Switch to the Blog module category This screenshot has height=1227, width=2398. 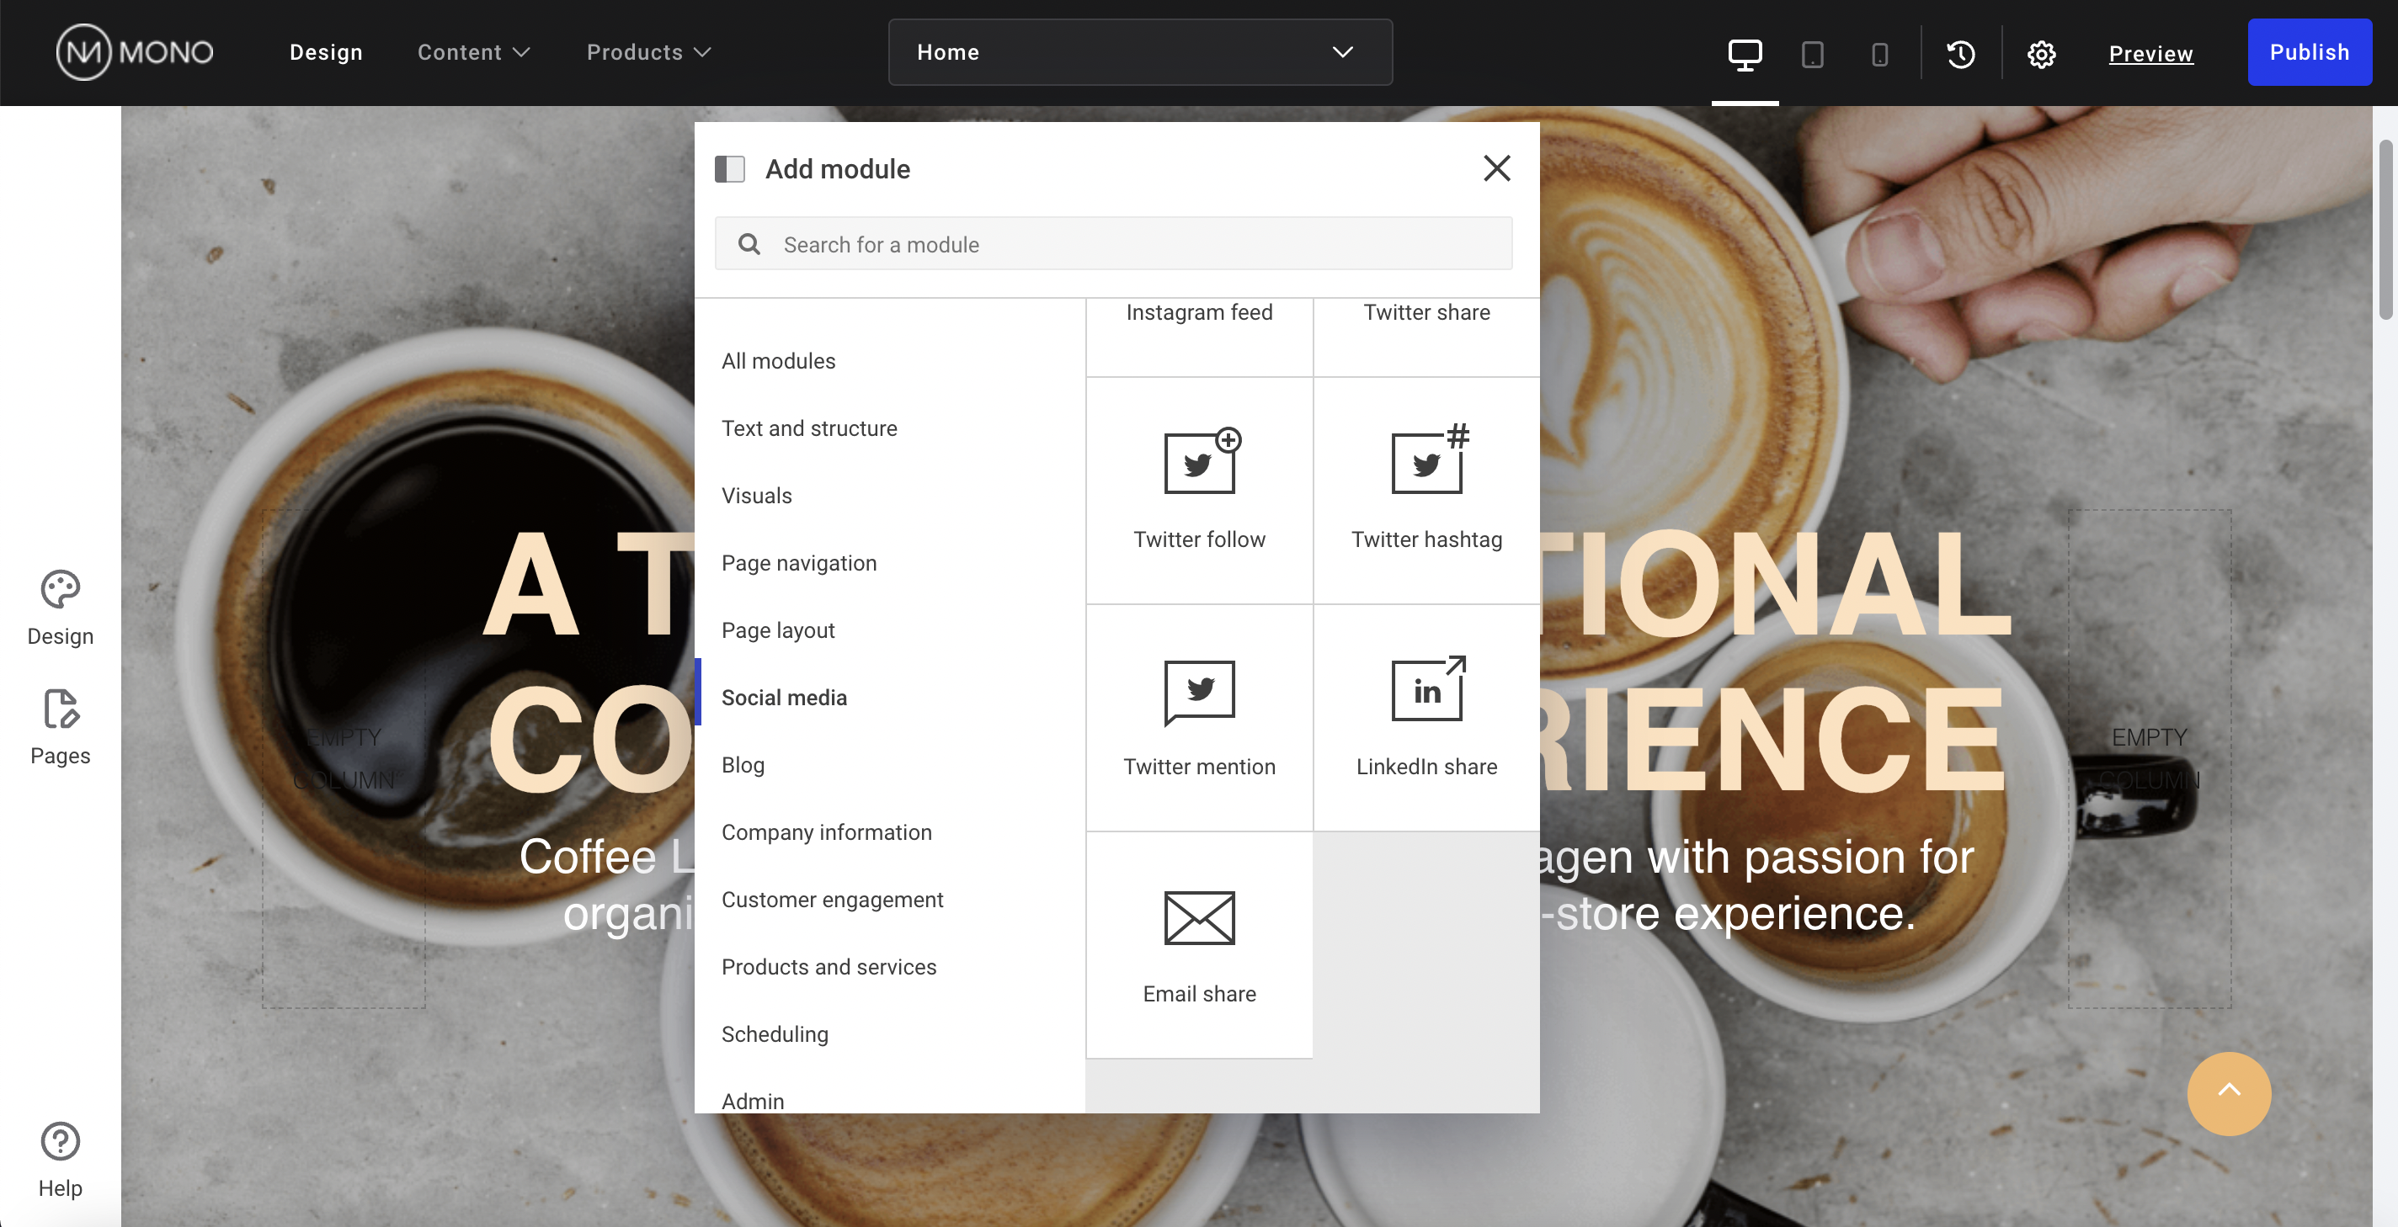click(742, 765)
